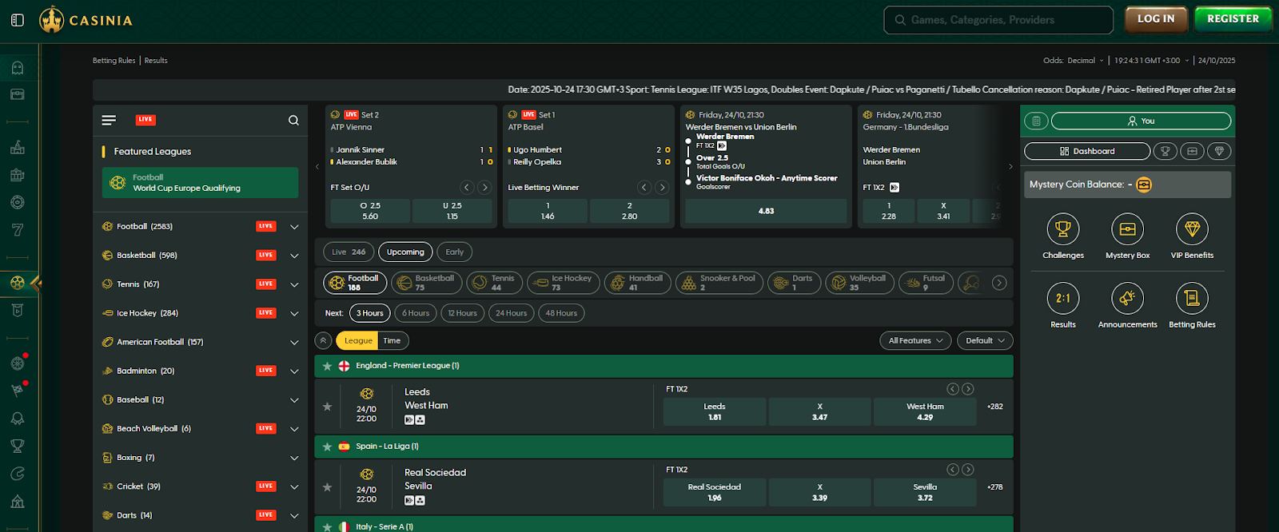Image resolution: width=1279 pixels, height=532 pixels.
Task: Open VIP Benefits diamond icon
Action: [1192, 229]
